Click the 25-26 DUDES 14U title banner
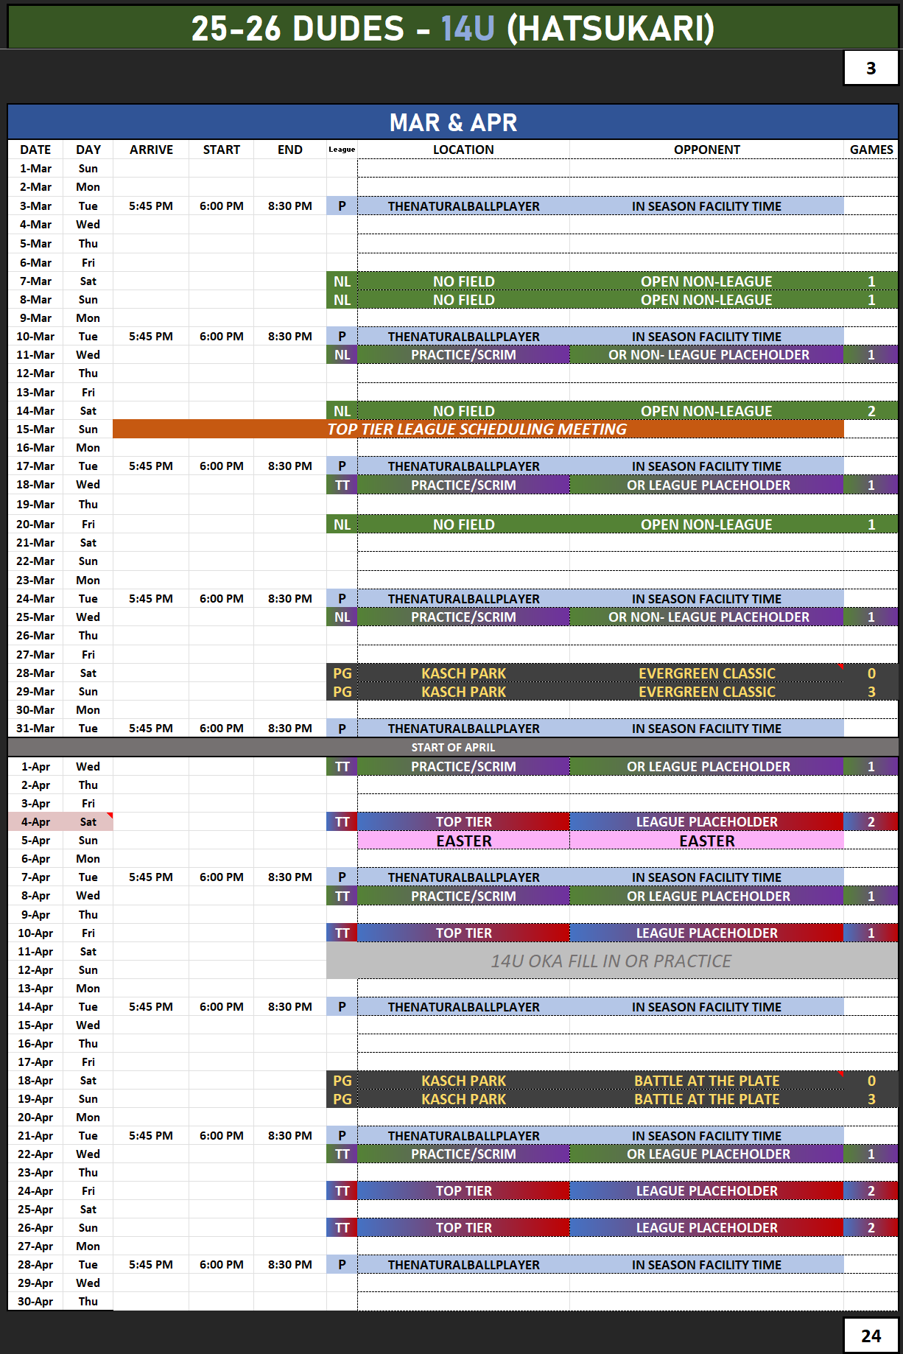Screen dimensions: 903x1354 (x=452, y=28)
